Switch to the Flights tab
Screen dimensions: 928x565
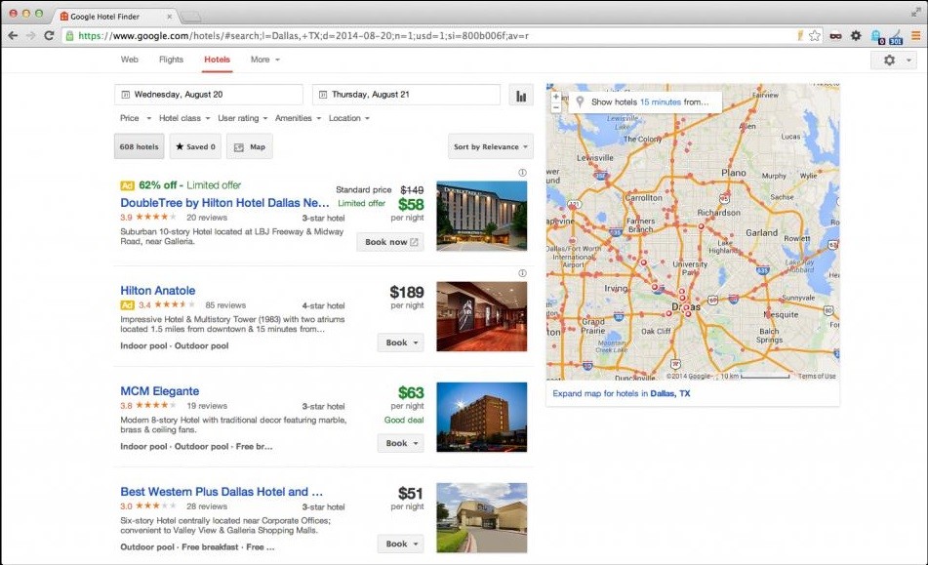[171, 60]
